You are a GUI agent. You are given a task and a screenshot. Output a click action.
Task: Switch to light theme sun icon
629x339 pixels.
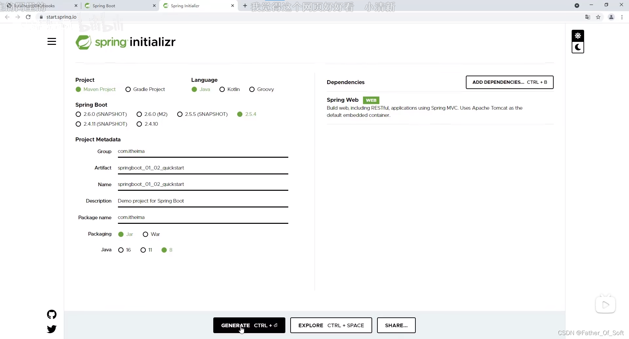tap(578, 36)
